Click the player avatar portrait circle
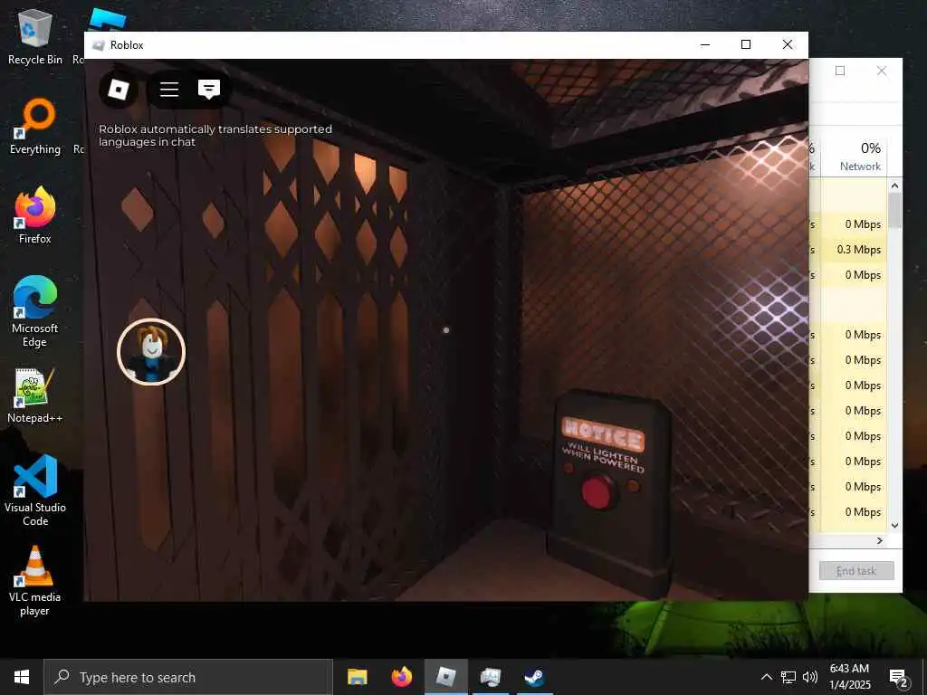The width and height of the screenshot is (927, 695). [151, 352]
